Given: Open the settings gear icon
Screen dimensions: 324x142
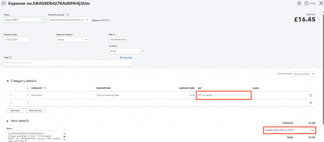Looking at the screenshot, I should tap(299, 3).
